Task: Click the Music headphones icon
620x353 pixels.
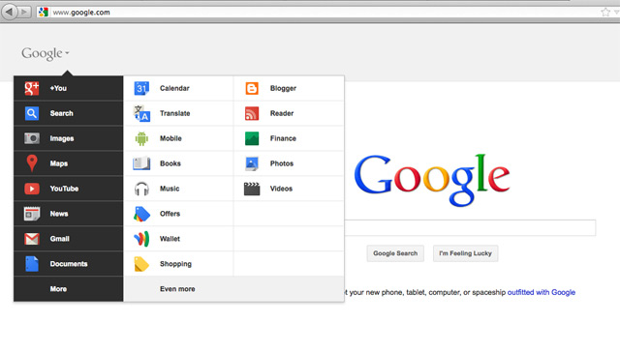Action: click(x=141, y=189)
